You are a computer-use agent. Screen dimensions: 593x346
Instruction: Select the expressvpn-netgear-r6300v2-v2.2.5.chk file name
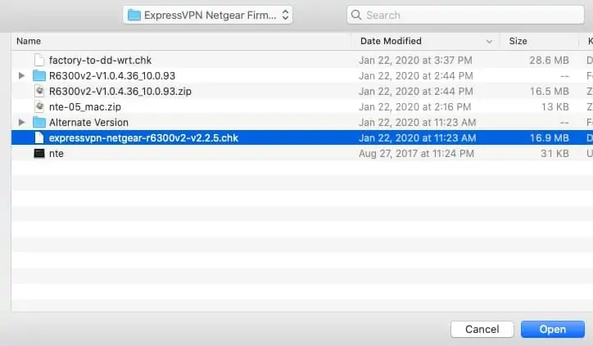[x=143, y=138]
